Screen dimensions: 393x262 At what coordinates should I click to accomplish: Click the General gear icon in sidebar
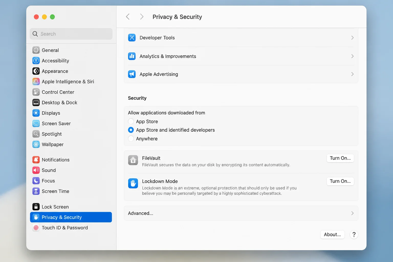click(x=36, y=50)
